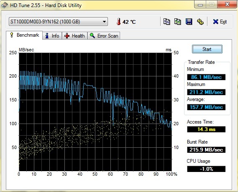Maximize the HD Tune window
The width and height of the screenshot is (238, 192).
point(212,5)
